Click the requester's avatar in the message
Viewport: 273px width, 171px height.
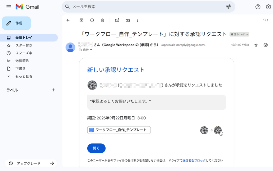pos(92,85)
